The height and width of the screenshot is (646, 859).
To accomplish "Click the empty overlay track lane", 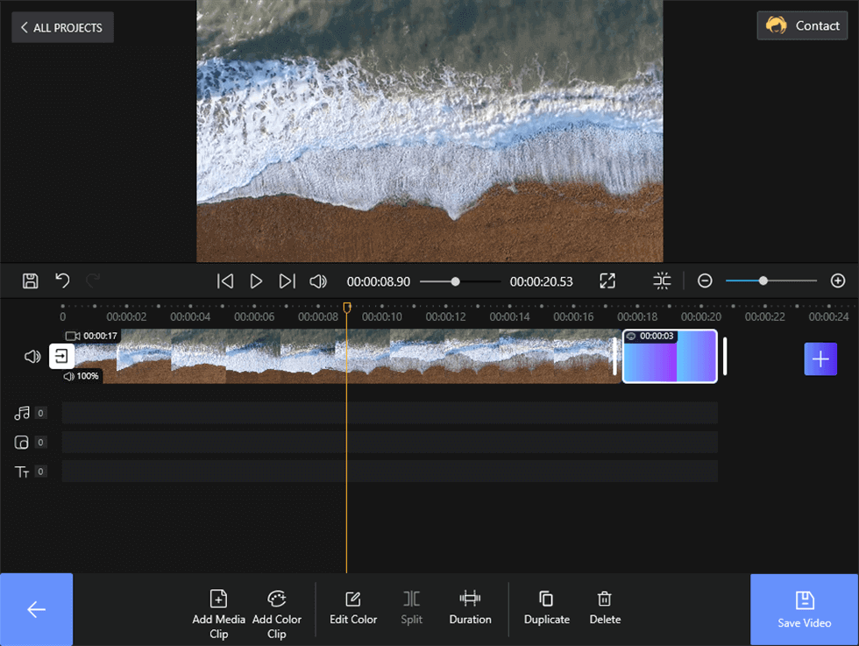I will point(389,442).
